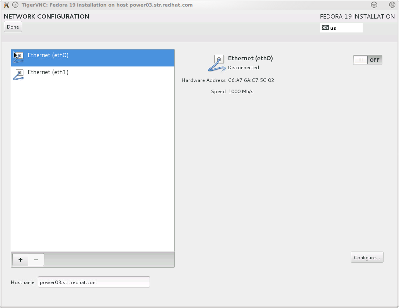Viewport: 399px width, 308px height.
Task: Click the Done button
Action: click(x=13, y=27)
